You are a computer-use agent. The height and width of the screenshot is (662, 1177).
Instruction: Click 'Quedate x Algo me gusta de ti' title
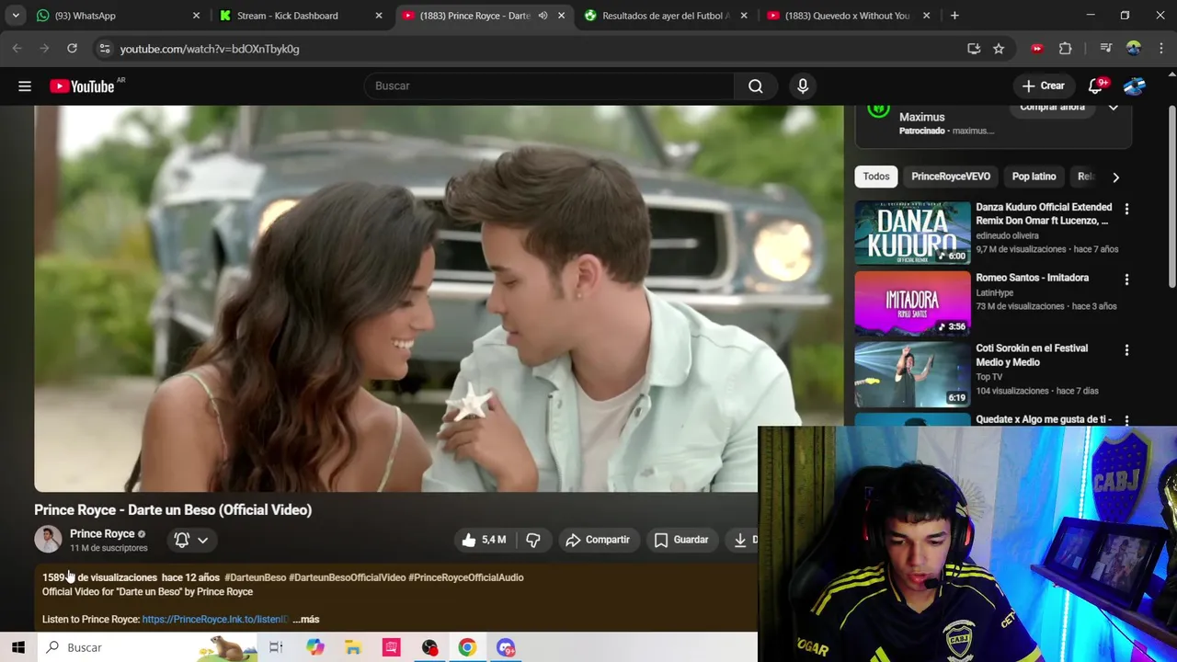coord(1044,420)
